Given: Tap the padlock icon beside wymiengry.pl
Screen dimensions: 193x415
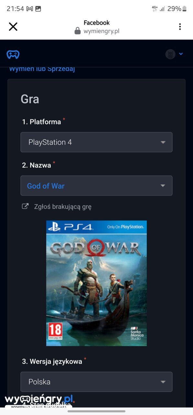Looking at the screenshot, I should [x=78, y=31].
